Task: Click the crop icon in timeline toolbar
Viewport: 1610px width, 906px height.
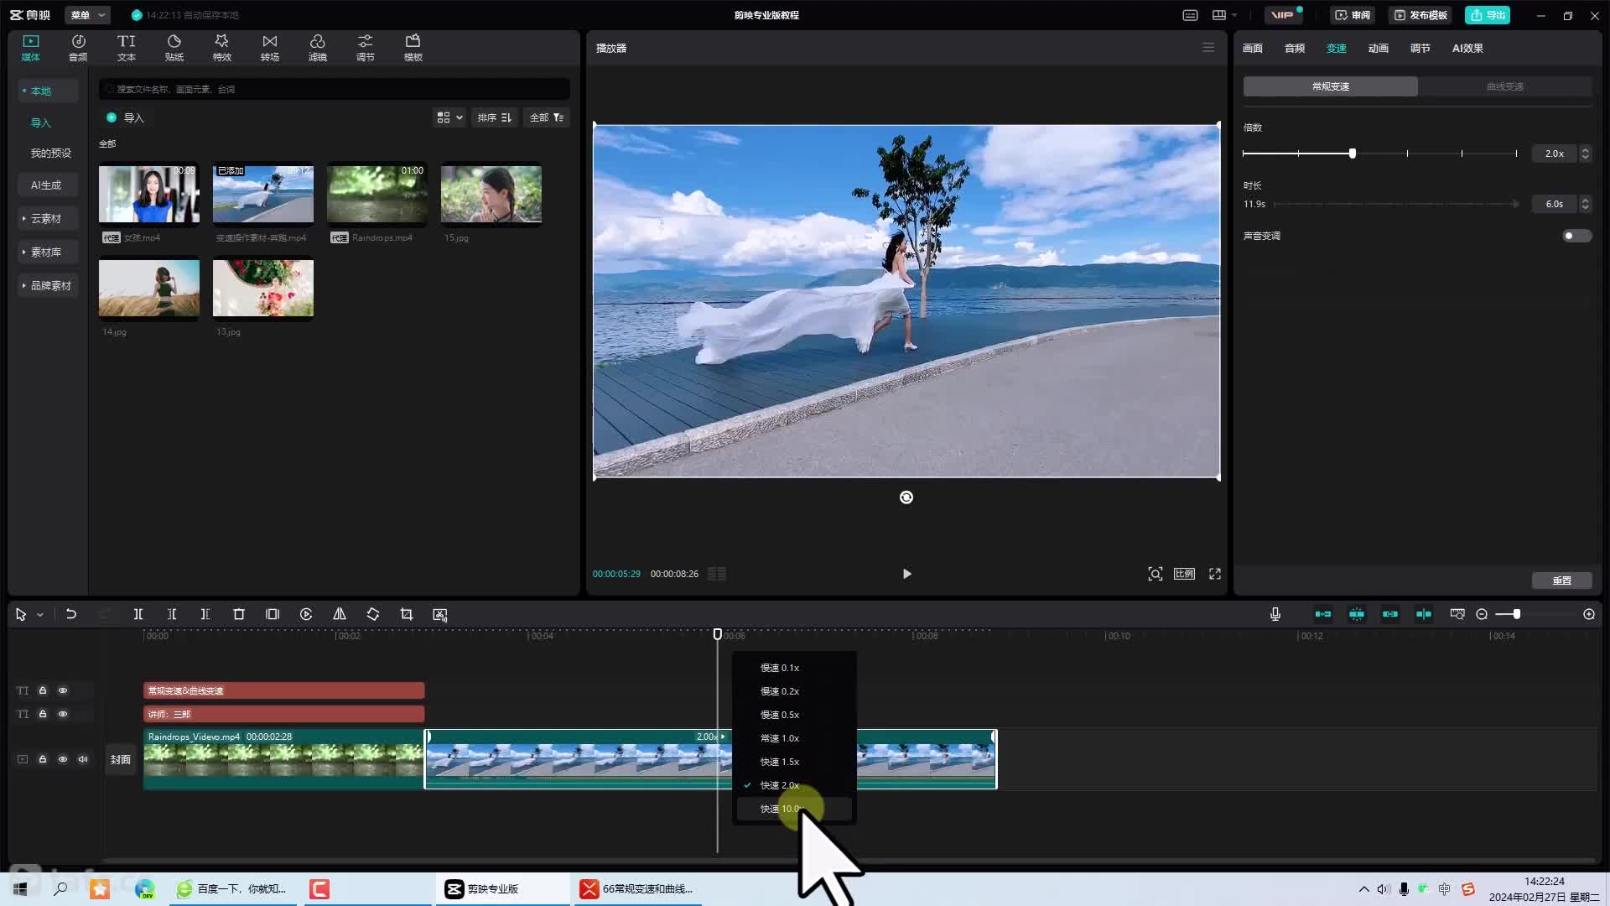Action: pos(407,614)
